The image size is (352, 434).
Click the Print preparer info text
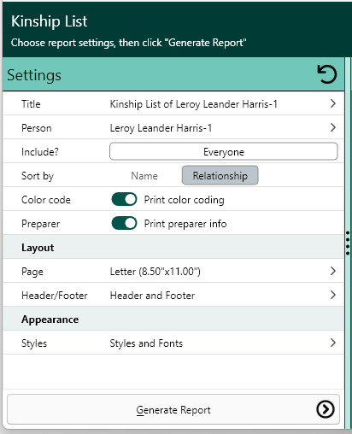185,224
